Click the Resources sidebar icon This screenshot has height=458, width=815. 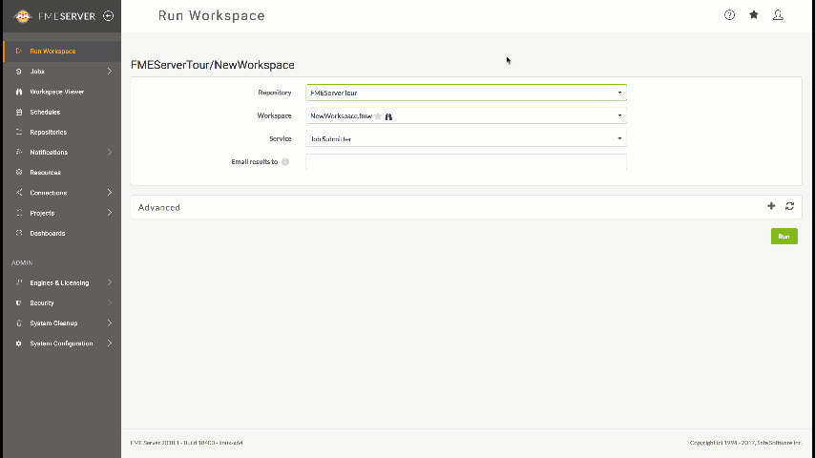click(19, 172)
